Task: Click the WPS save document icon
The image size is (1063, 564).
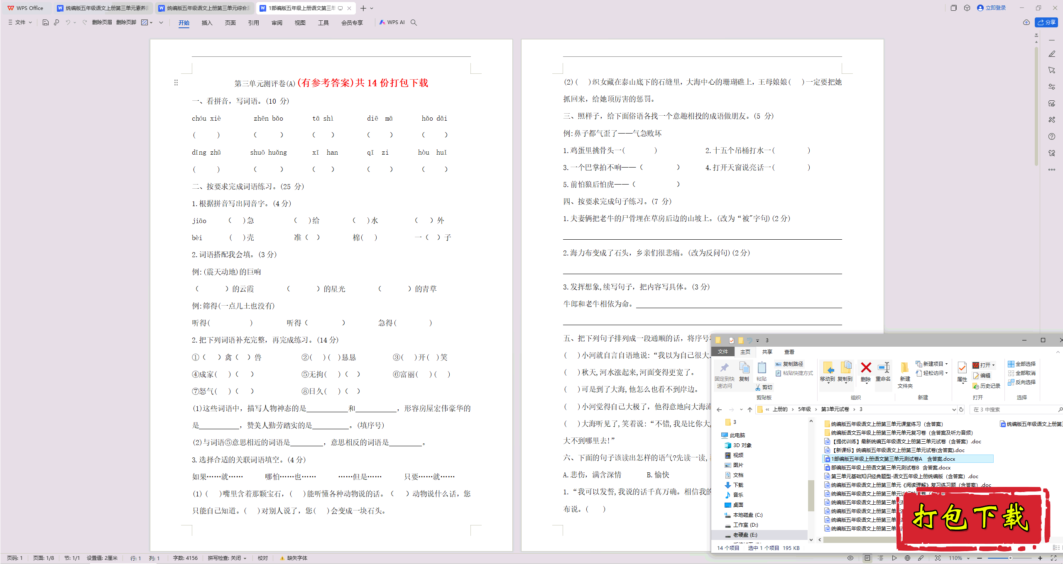Action: click(46, 22)
